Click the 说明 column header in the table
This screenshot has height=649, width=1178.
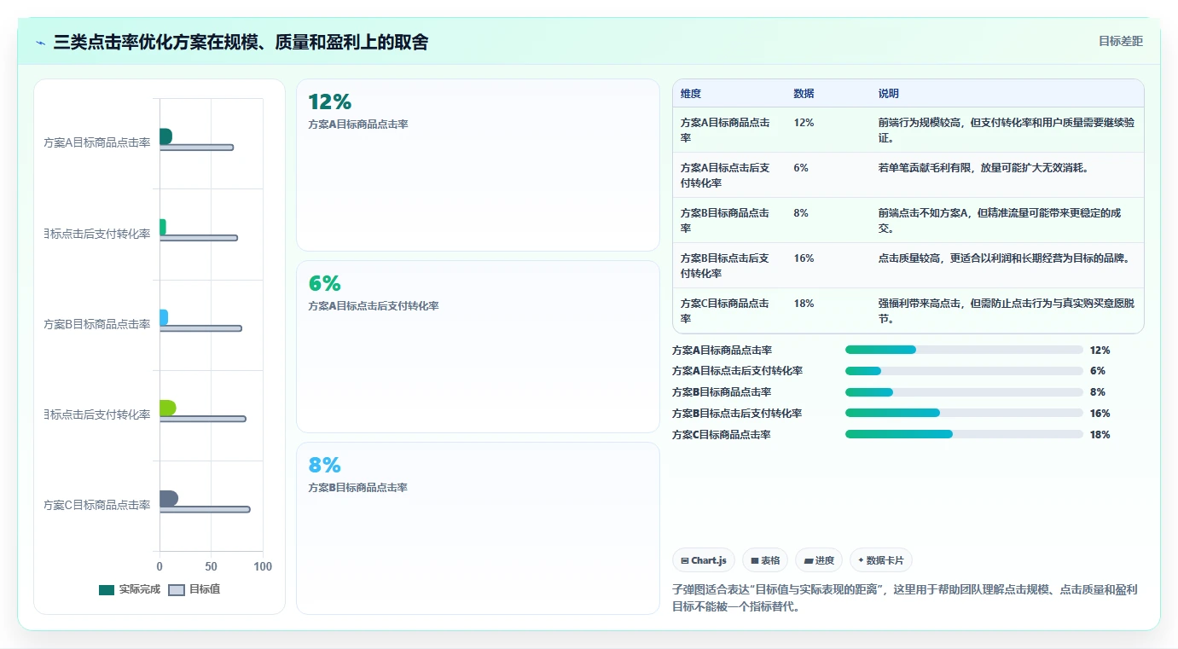(x=889, y=93)
